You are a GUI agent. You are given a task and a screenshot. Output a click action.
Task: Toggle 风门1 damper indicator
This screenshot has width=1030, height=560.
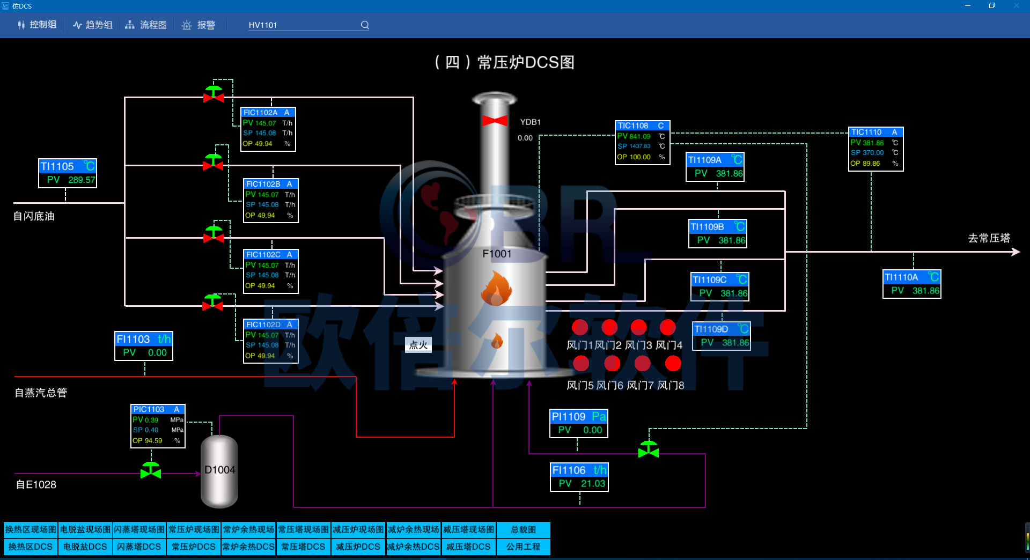tap(580, 327)
